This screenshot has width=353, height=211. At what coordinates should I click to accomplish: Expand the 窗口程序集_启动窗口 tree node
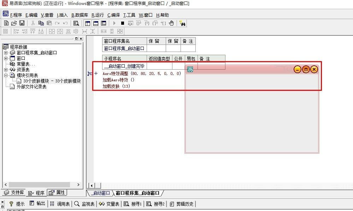click(6, 53)
